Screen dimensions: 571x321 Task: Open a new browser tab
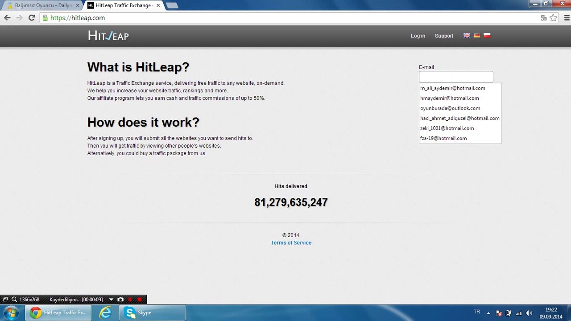tap(172, 5)
